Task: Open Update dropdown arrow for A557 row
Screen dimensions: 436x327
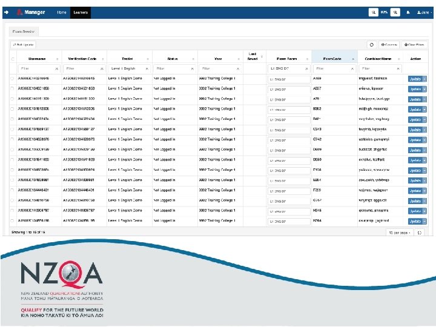Action: tap(424, 89)
